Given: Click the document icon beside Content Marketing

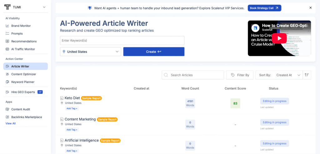Looking at the screenshot, I should 62,119.
